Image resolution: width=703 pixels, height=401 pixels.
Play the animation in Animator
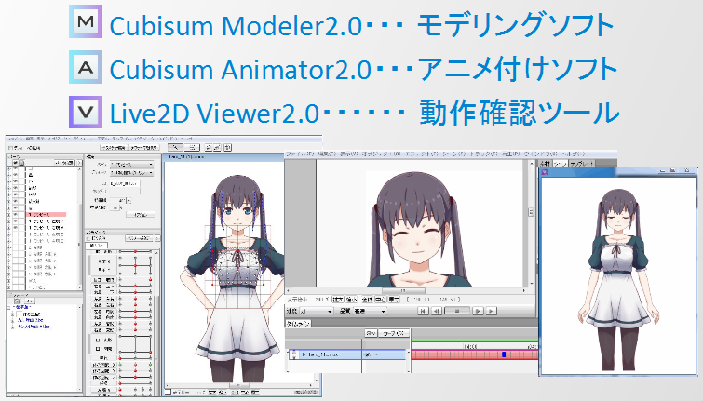pyautogui.click(x=478, y=311)
